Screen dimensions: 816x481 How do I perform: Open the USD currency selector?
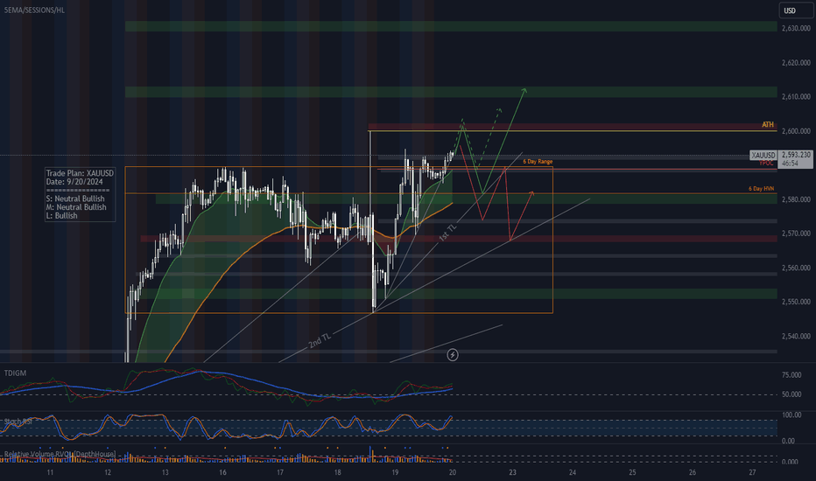[796, 10]
